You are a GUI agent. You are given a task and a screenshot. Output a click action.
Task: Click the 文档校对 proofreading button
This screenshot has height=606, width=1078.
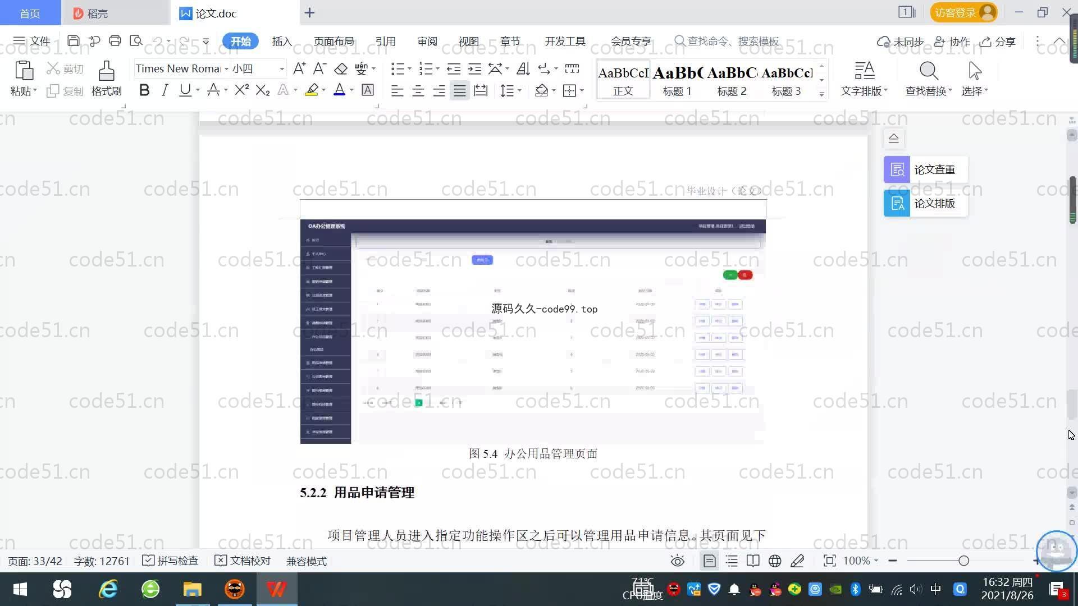pyautogui.click(x=243, y=561)
